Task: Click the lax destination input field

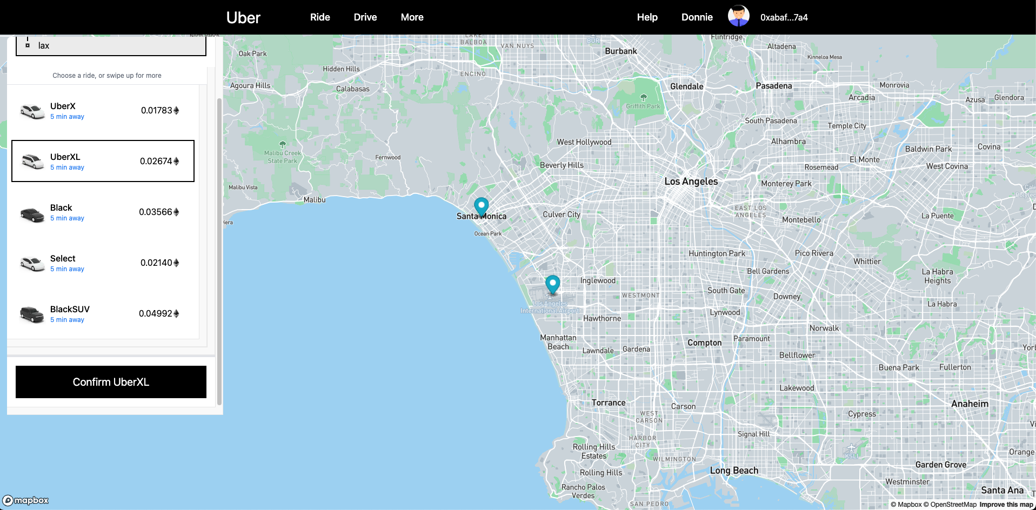Action: (108, 45)
